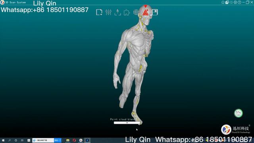Viewport: 254px width, 143px height.
Task: Click the point cloud blend progress bar
Action: click(x=127, y=123)
